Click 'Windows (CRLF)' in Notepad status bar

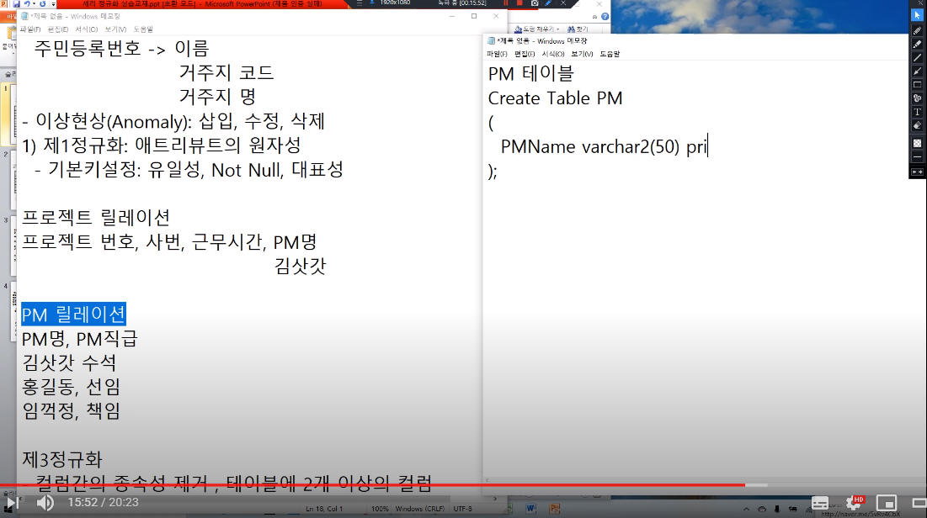420,509
